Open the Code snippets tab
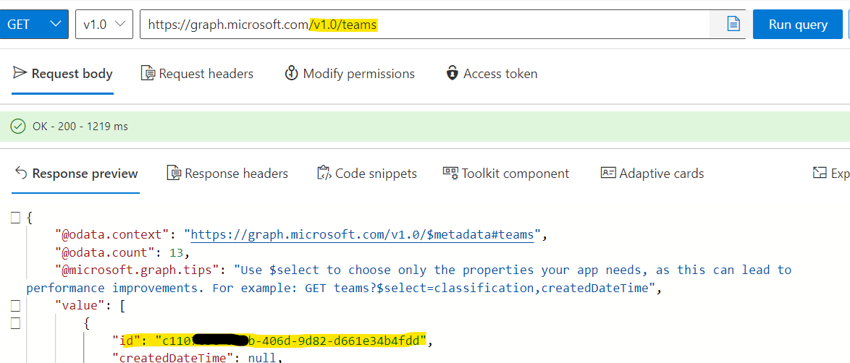Screen dimensions: 850x363 (366, 174)
